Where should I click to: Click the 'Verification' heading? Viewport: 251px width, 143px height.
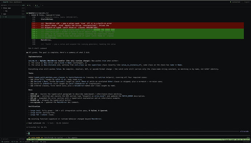coord(34,106)
